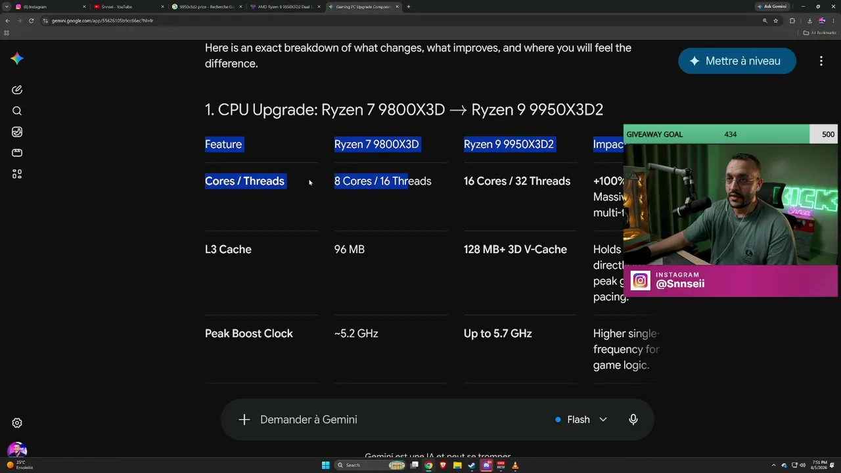Click the Ryzen 7 9800X3D column header
The image size is (841, 473).
[376, 145]
